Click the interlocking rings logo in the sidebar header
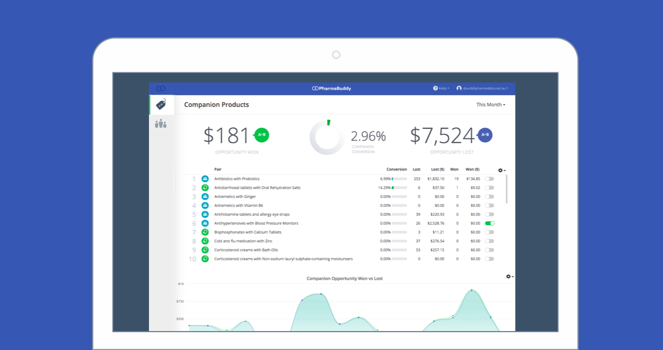663x350 pixels. click(x=161, y=89)
